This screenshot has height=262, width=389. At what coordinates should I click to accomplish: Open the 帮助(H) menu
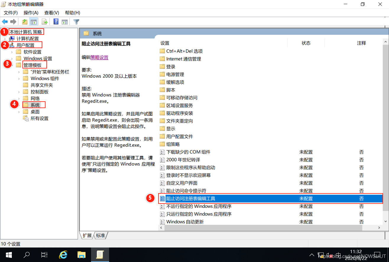73,13
